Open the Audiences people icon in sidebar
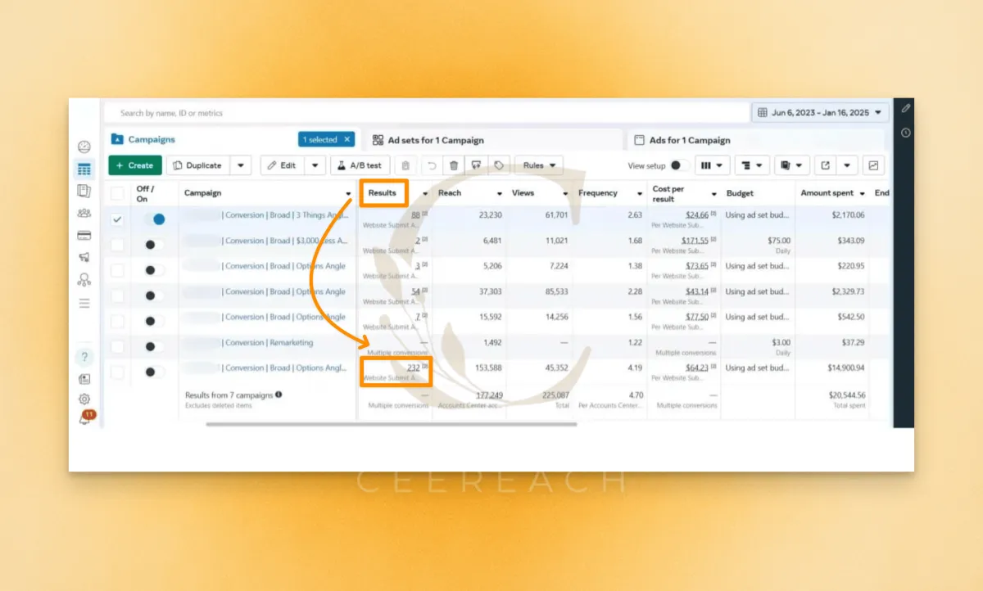The image size is (983, 591). click(x=84, y=213)
